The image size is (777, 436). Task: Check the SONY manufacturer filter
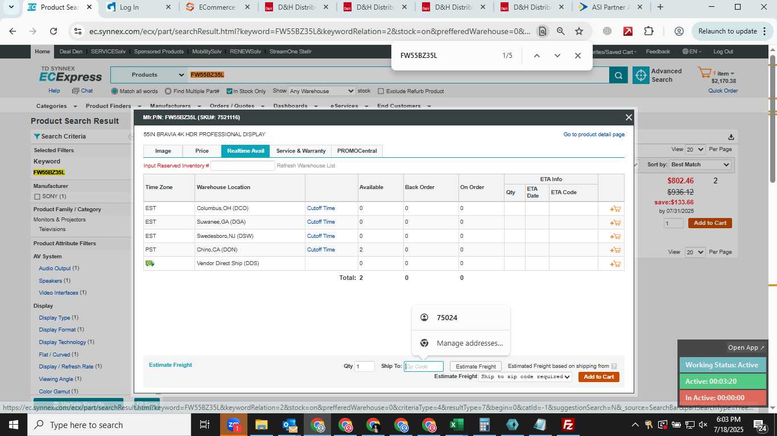(x=37, y=197)
